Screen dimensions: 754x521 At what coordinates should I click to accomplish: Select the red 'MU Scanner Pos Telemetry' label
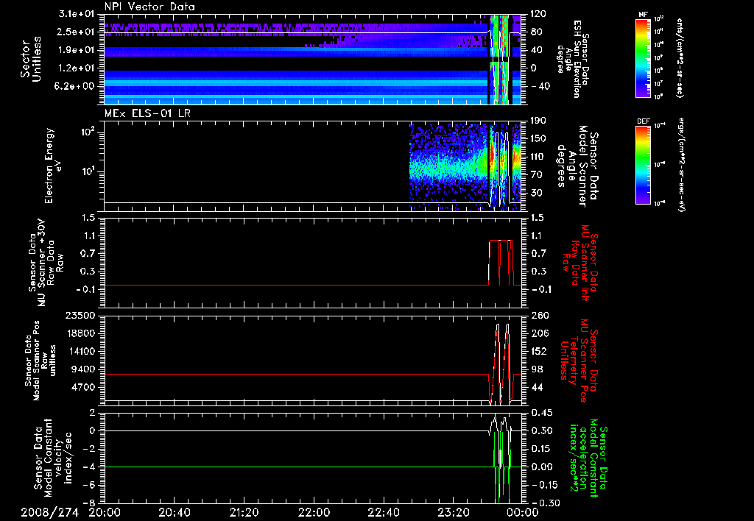point(580,361)
